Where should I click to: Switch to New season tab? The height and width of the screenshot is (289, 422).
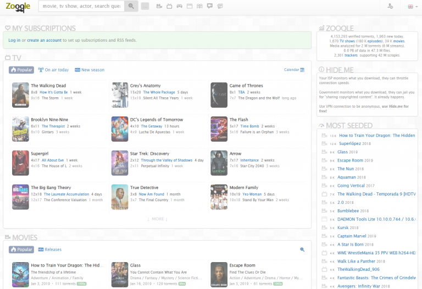tap(90, 70)
